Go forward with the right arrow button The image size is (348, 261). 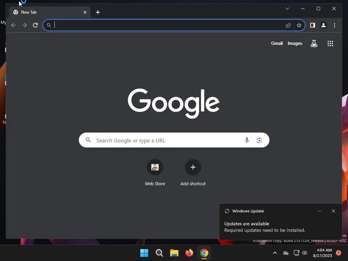[x=24, y=25]
